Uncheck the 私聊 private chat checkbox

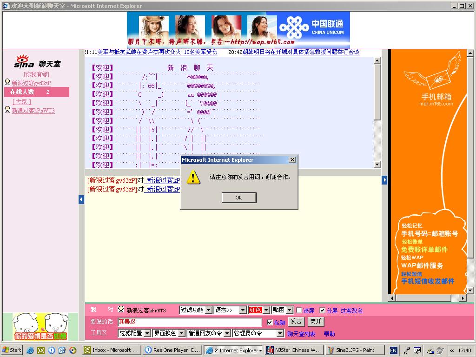click(270, 322)
